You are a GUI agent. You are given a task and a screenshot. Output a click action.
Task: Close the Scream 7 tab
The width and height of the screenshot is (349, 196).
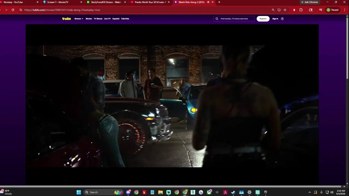pos(81,2)
